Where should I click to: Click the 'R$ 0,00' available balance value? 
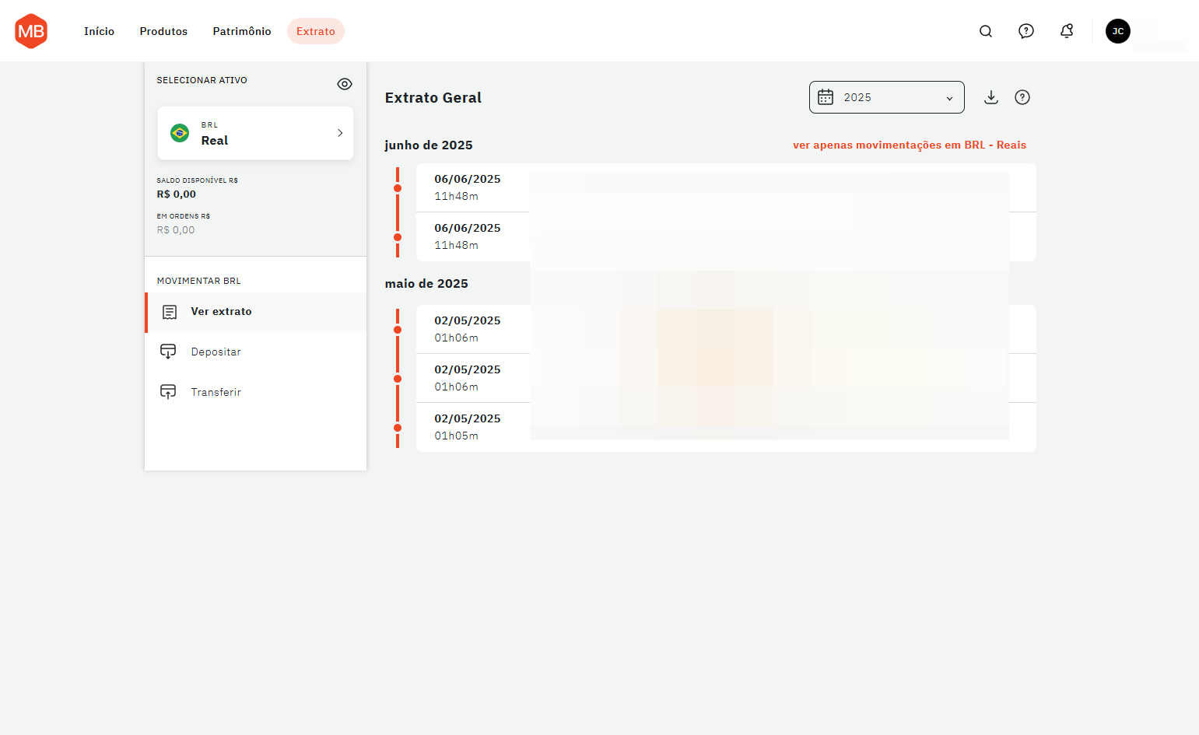pos(177,194)
